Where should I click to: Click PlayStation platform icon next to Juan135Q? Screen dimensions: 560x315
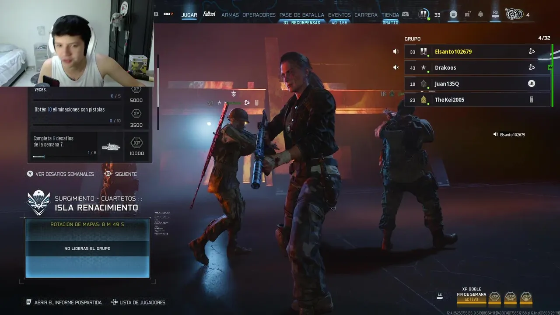pos(532,84)
